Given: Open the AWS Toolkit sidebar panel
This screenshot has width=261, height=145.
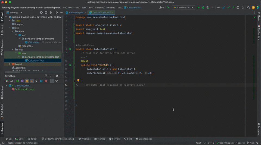Looking at the screenshot, I should pyautogui.click(x=2, y=111).
